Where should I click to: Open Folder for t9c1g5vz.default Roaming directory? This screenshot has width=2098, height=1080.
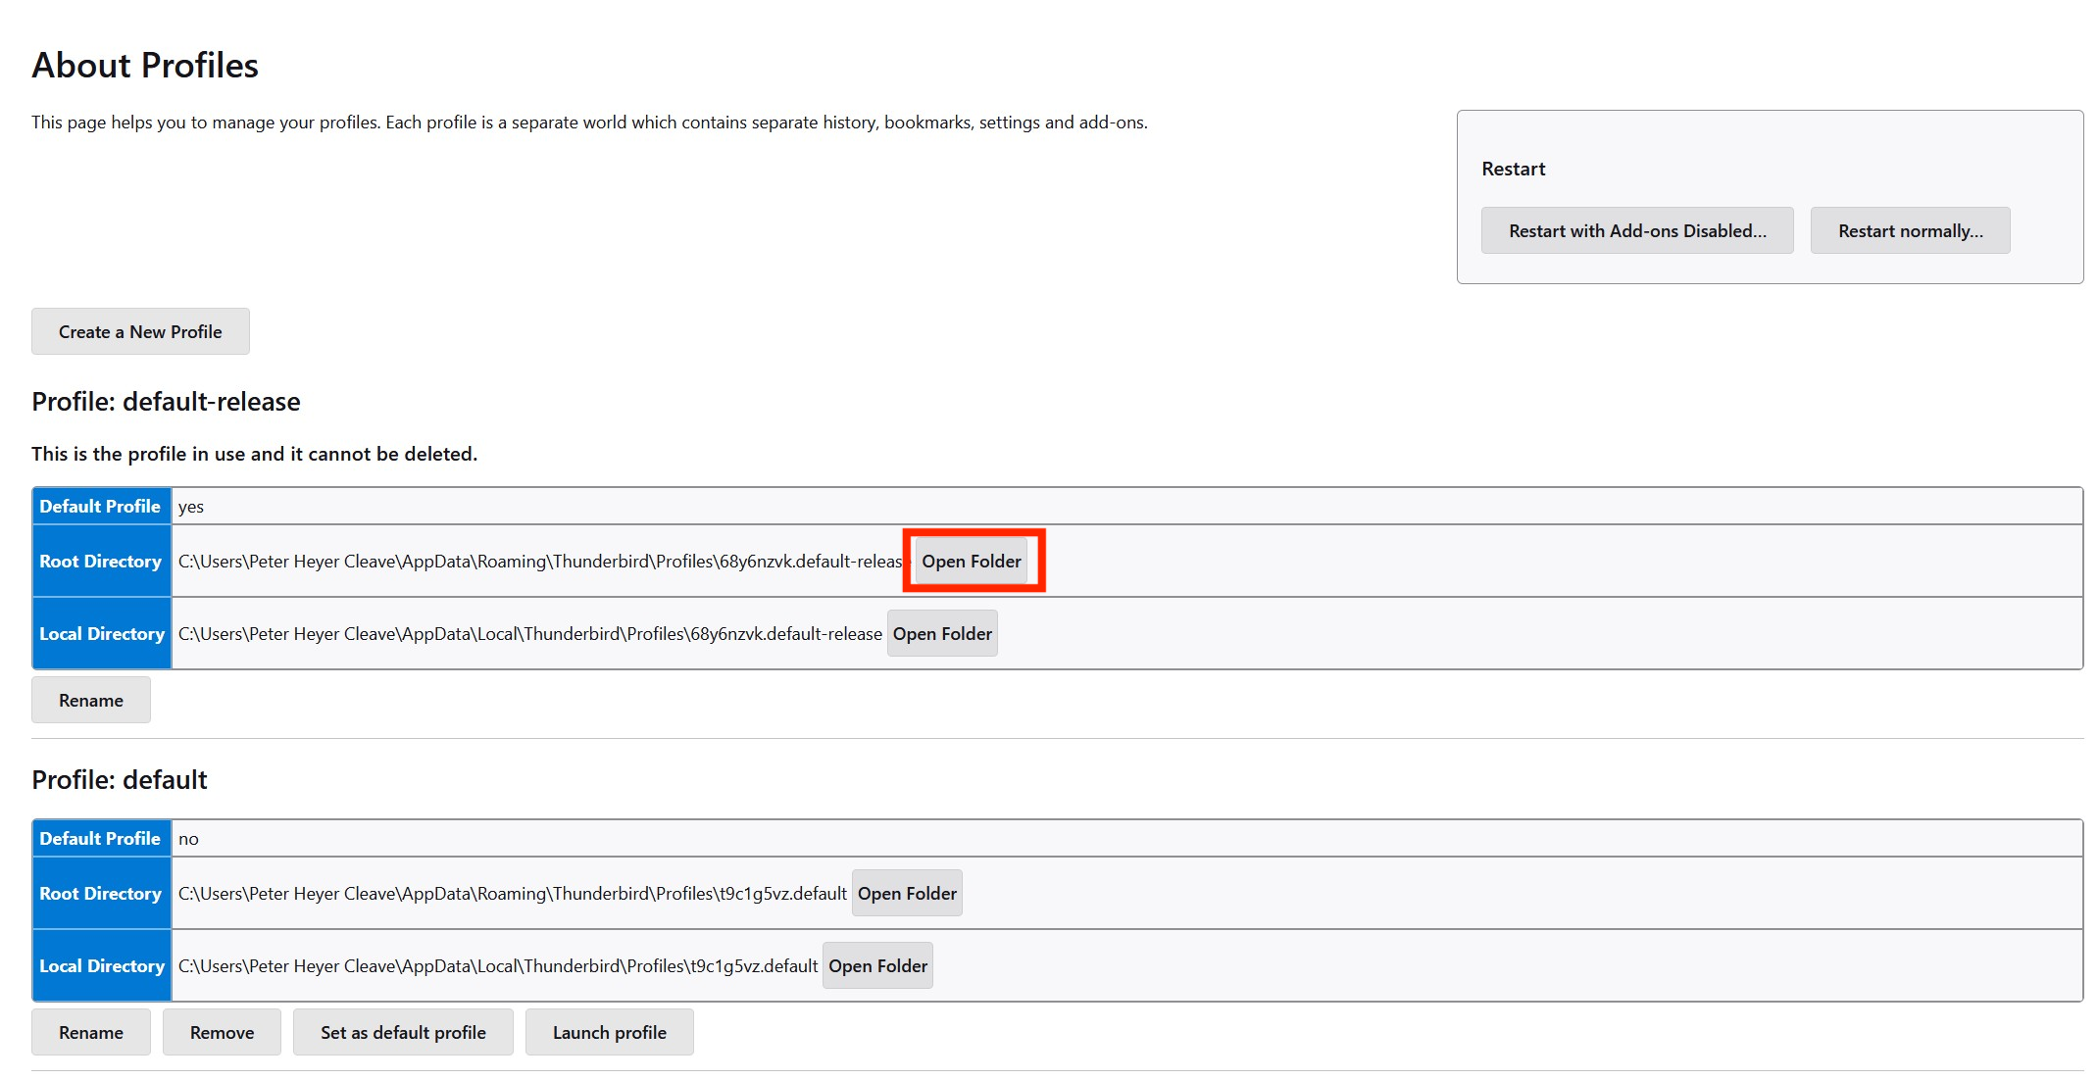(906, 893)
